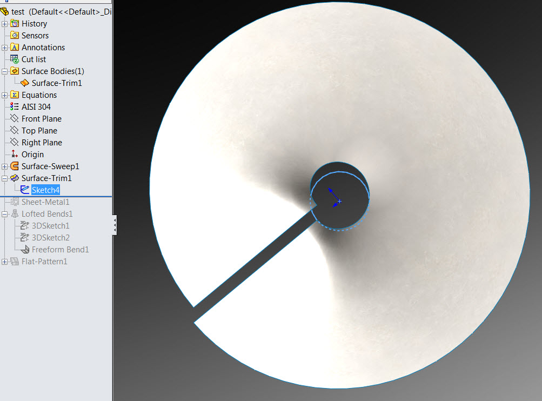
Task: Click the Right Plane icon
Action: click(15, 142)
